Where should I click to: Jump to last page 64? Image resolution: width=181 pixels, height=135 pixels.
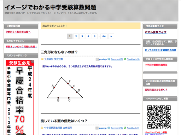click(x=104, y=36)
